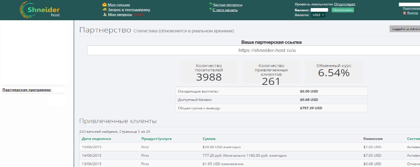420x167 pixels.
Task: Click the red exit icon beside Выход
Action: [x=404, y=13]
